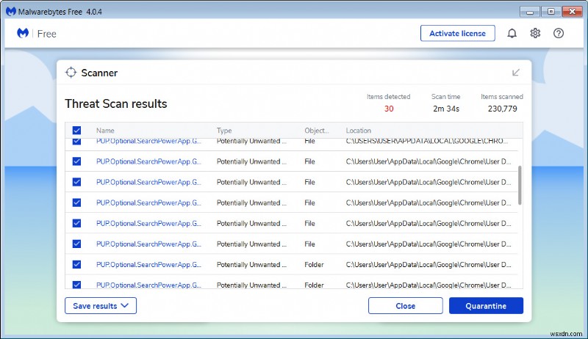Click the items scanned value 230,779

tap(502, 109)
